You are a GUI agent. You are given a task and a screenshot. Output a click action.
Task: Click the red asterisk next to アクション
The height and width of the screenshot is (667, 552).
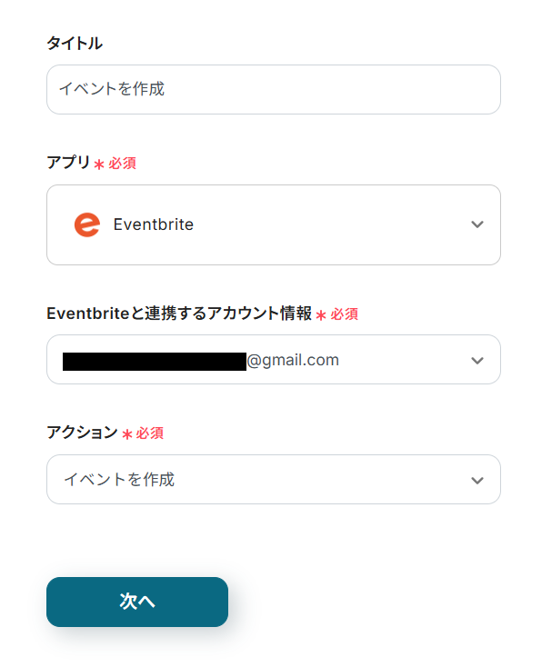click(x=126, y=434)
